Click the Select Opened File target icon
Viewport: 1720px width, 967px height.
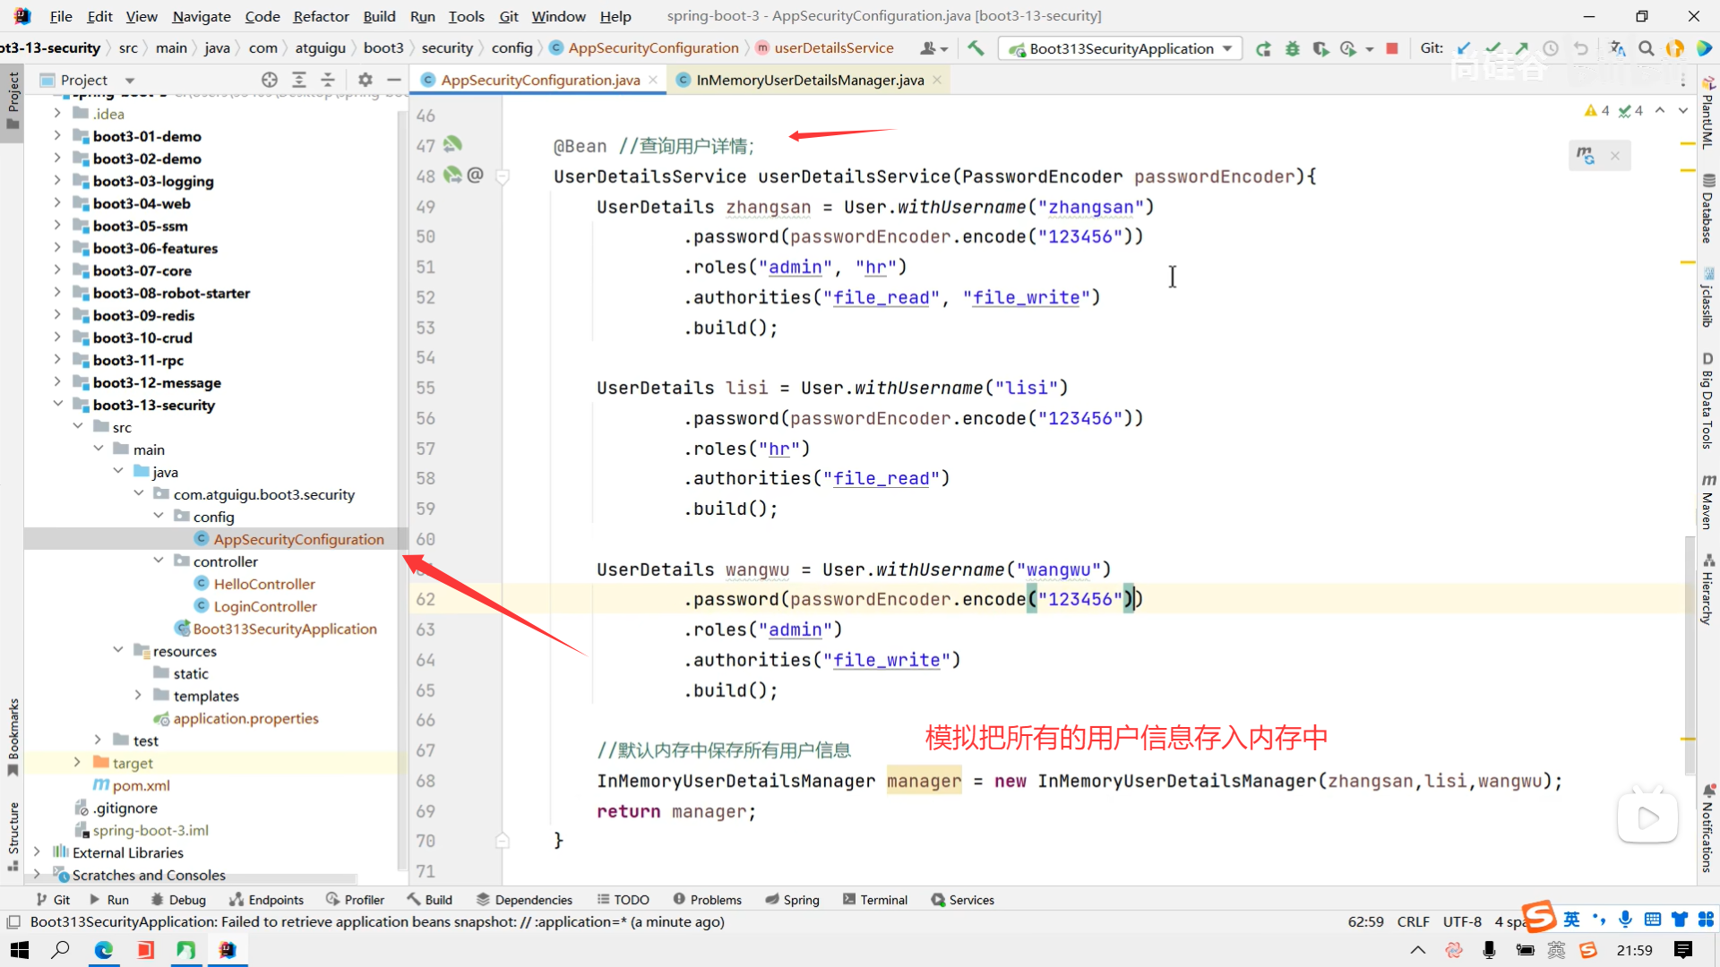[269, 80]
